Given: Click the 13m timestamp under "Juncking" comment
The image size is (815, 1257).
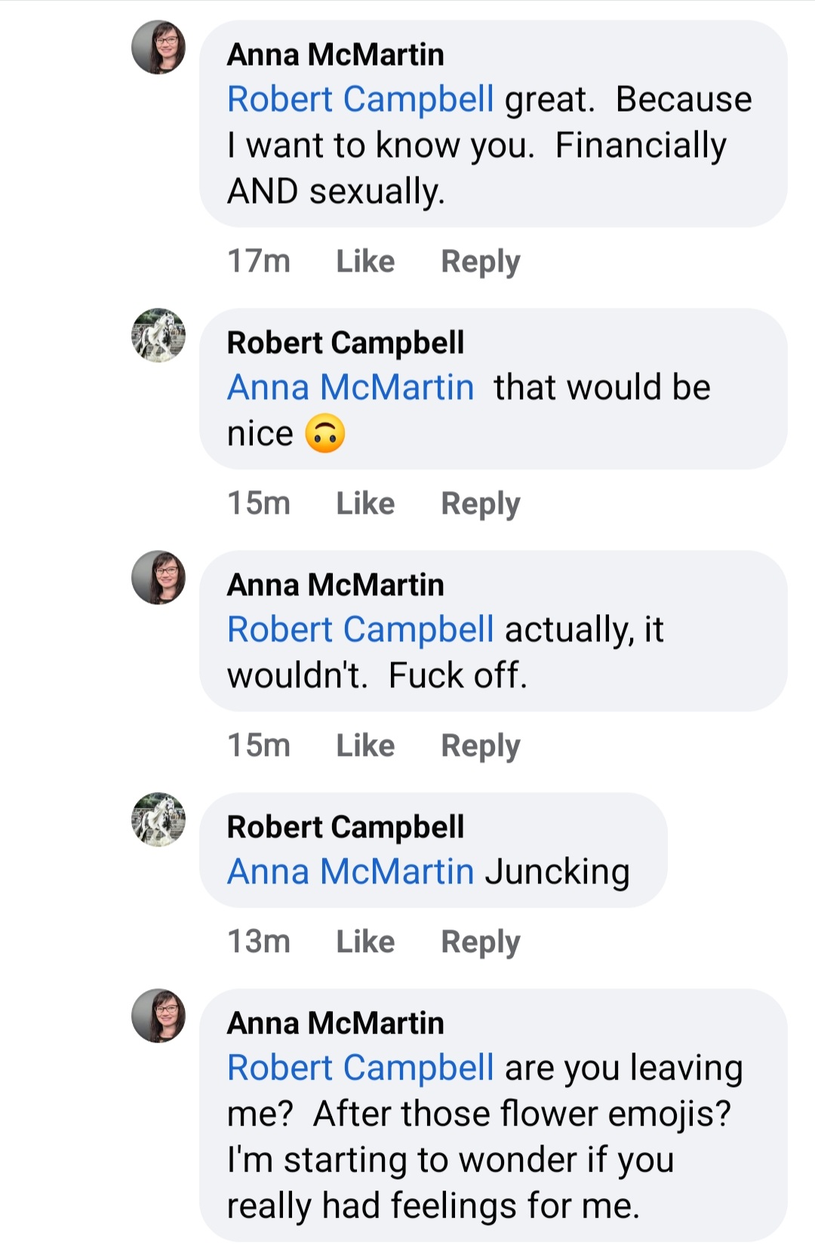Looking at the screenshot, I should tap(259, 942).
